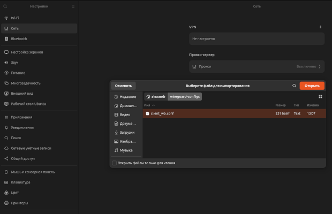The image size is (332, 214).
Task: Enable Открыть файлы только для чтения checkbox
Action: coord(114,163)
